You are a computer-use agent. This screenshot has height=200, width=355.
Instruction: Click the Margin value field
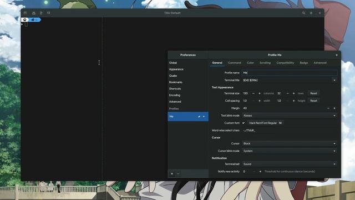point(283,108)
